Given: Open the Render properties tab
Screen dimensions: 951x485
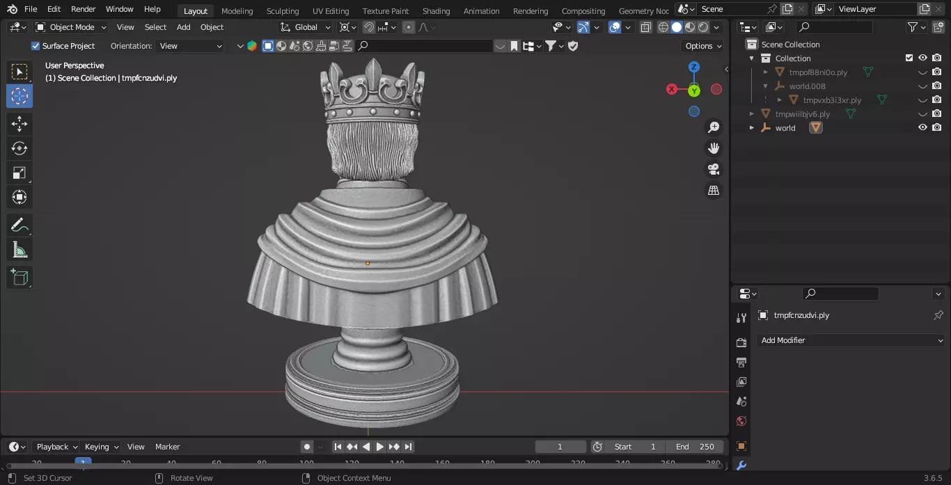Looking at the screenshot, I should (x=741, y=343).
